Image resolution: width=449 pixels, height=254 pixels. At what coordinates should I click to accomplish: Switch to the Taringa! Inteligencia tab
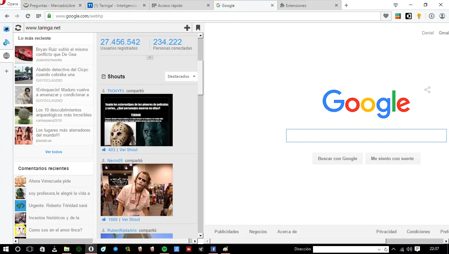pos(117,5)
